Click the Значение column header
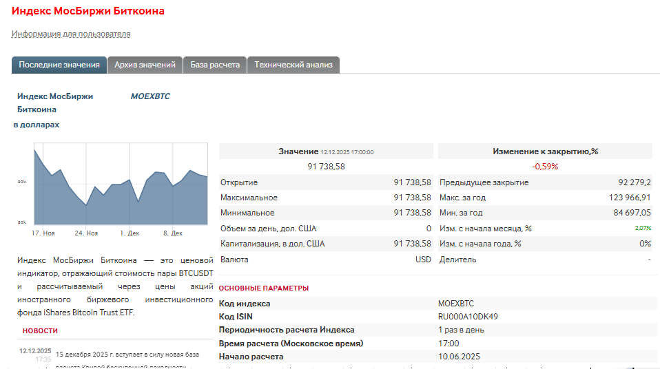Screen dimensions: 660x369 (326, 151)
